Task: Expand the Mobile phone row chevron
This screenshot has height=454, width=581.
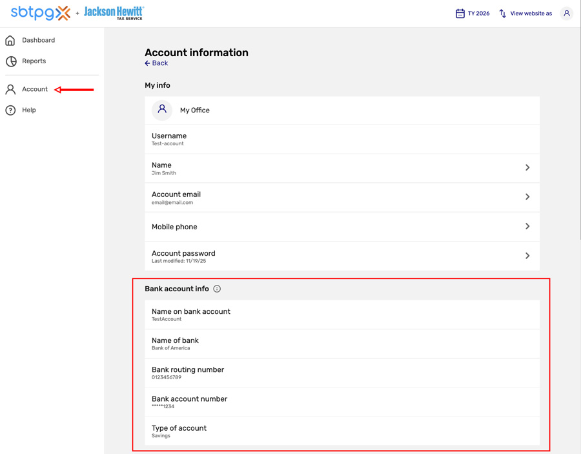Action: click(527, 227)
